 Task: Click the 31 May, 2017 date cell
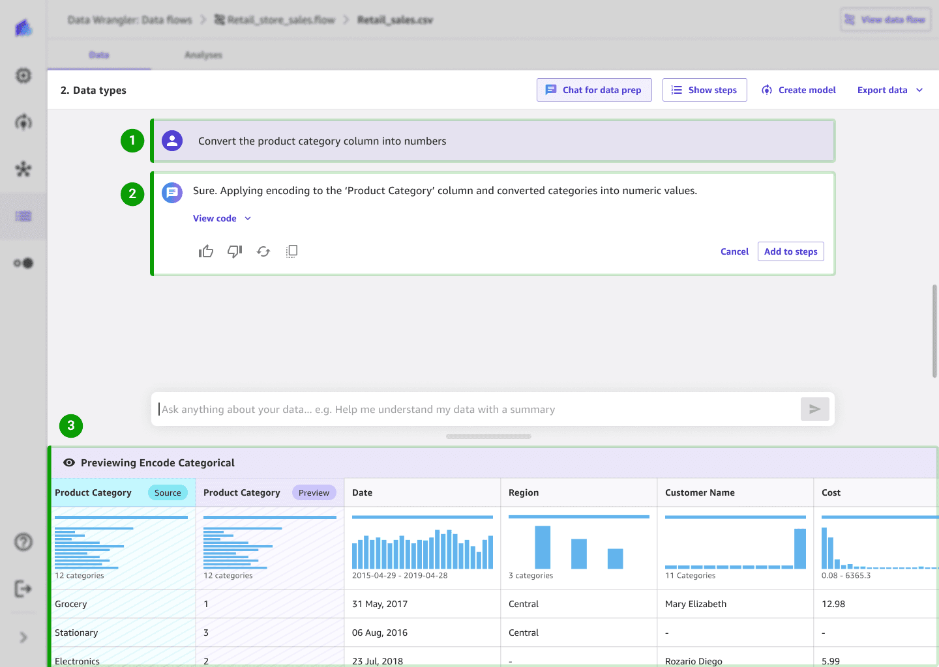click(423, 604)
